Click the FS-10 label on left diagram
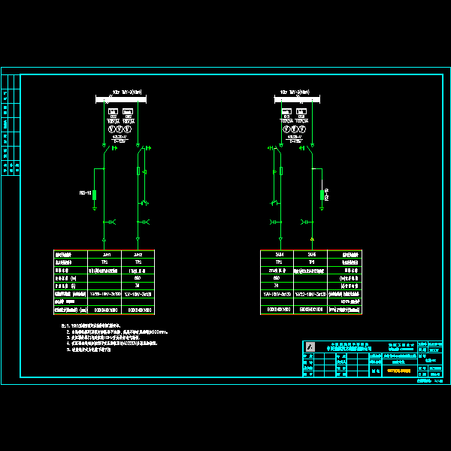Image resolution: width=451 pixels, height=451 pixels. coord(85,192)
